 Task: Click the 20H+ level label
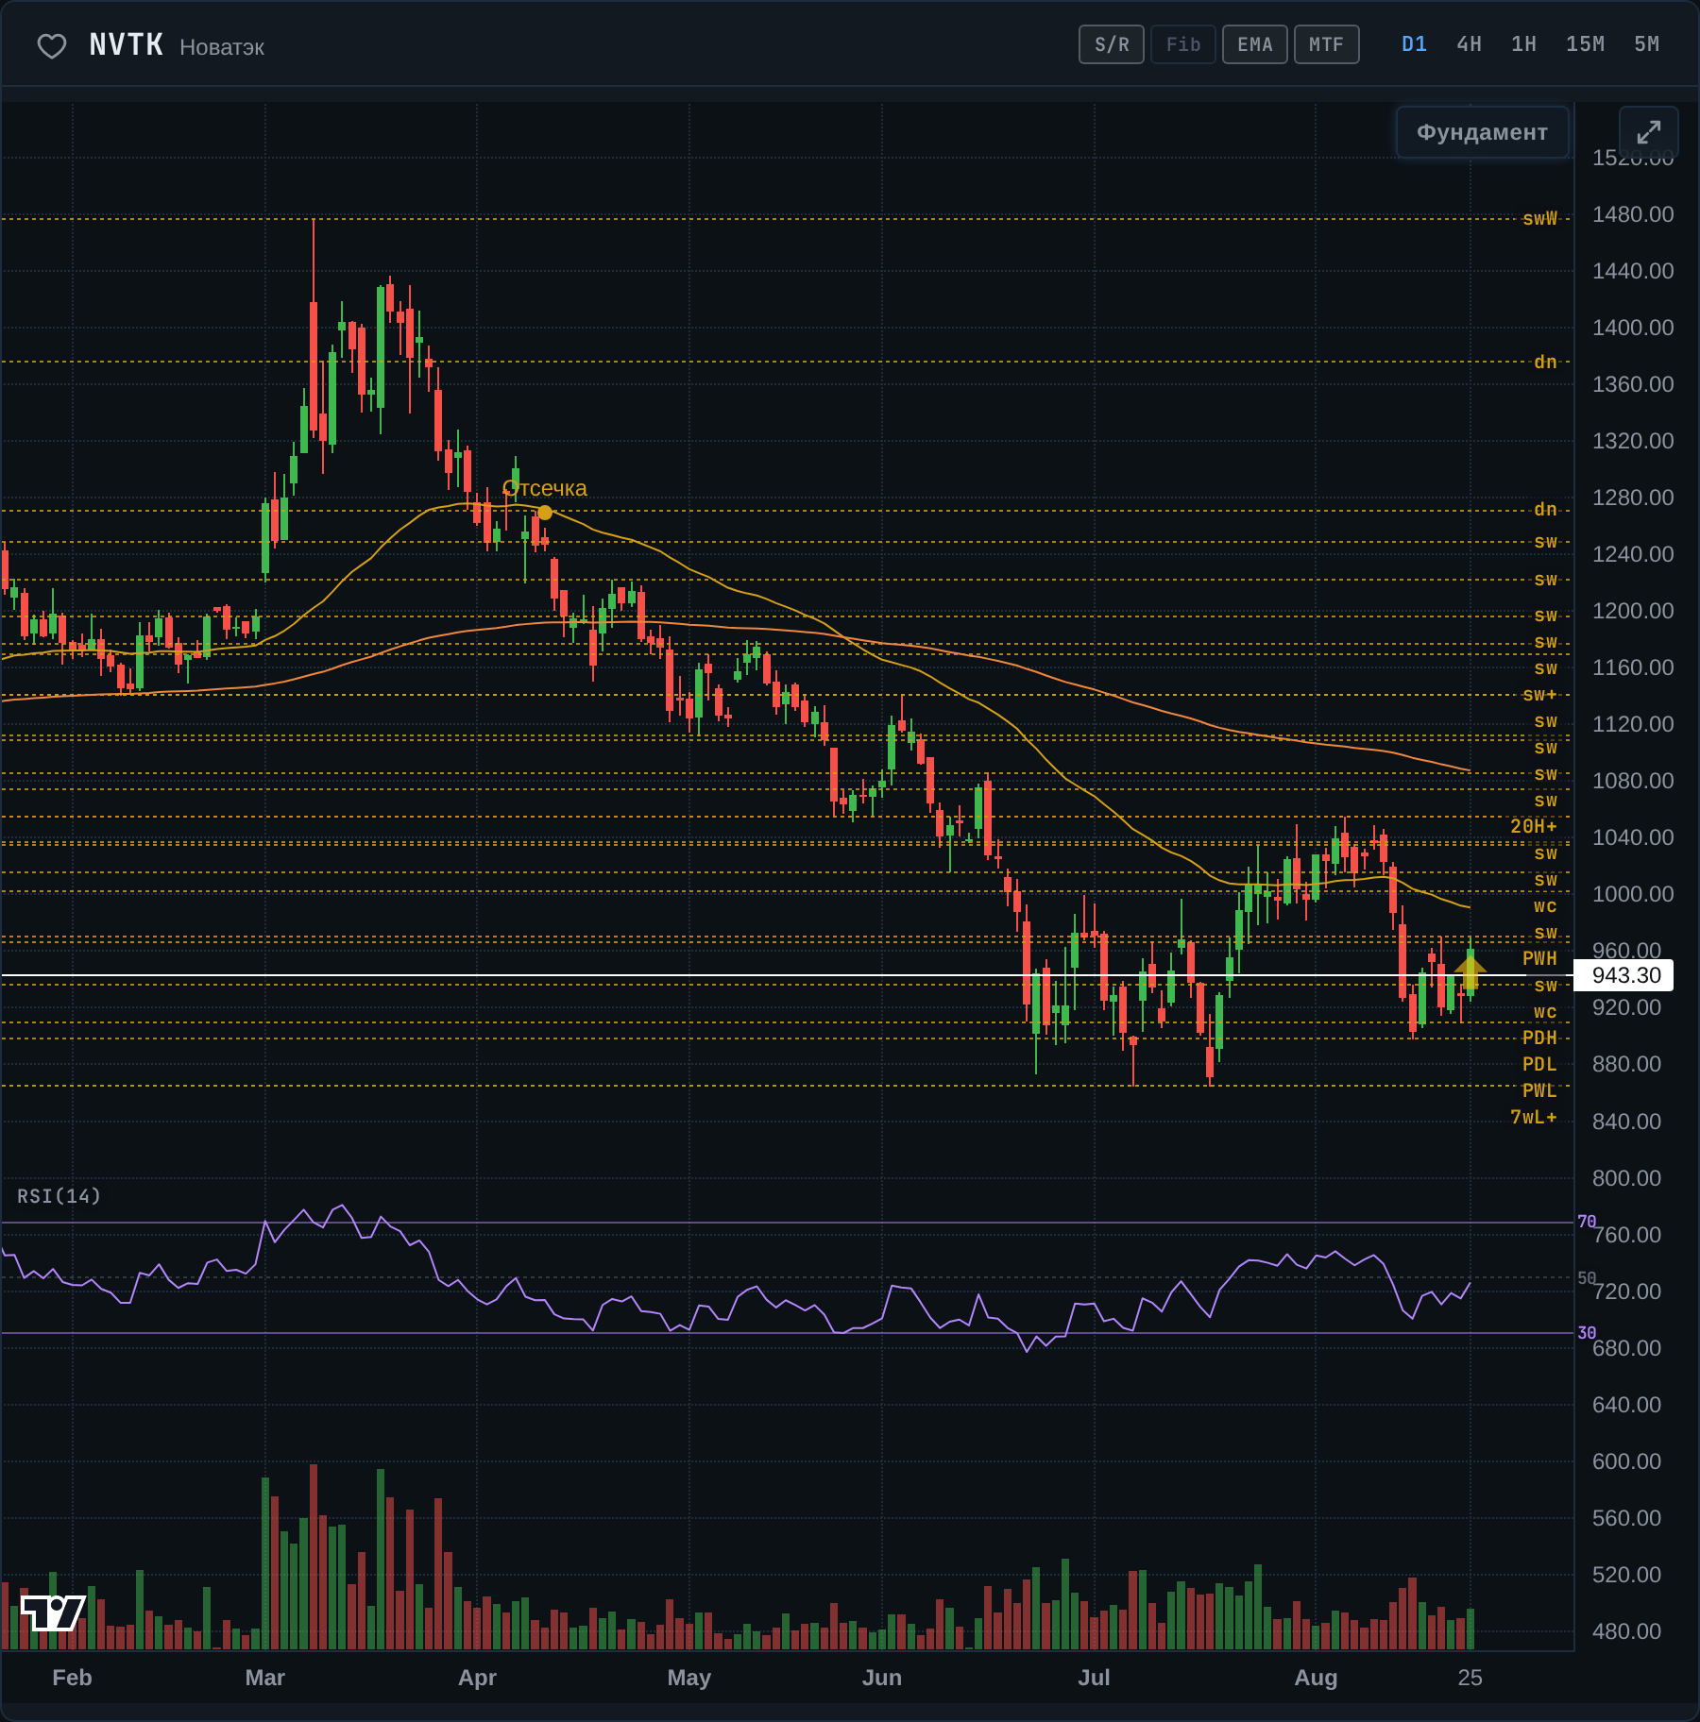pos(1533,826)
